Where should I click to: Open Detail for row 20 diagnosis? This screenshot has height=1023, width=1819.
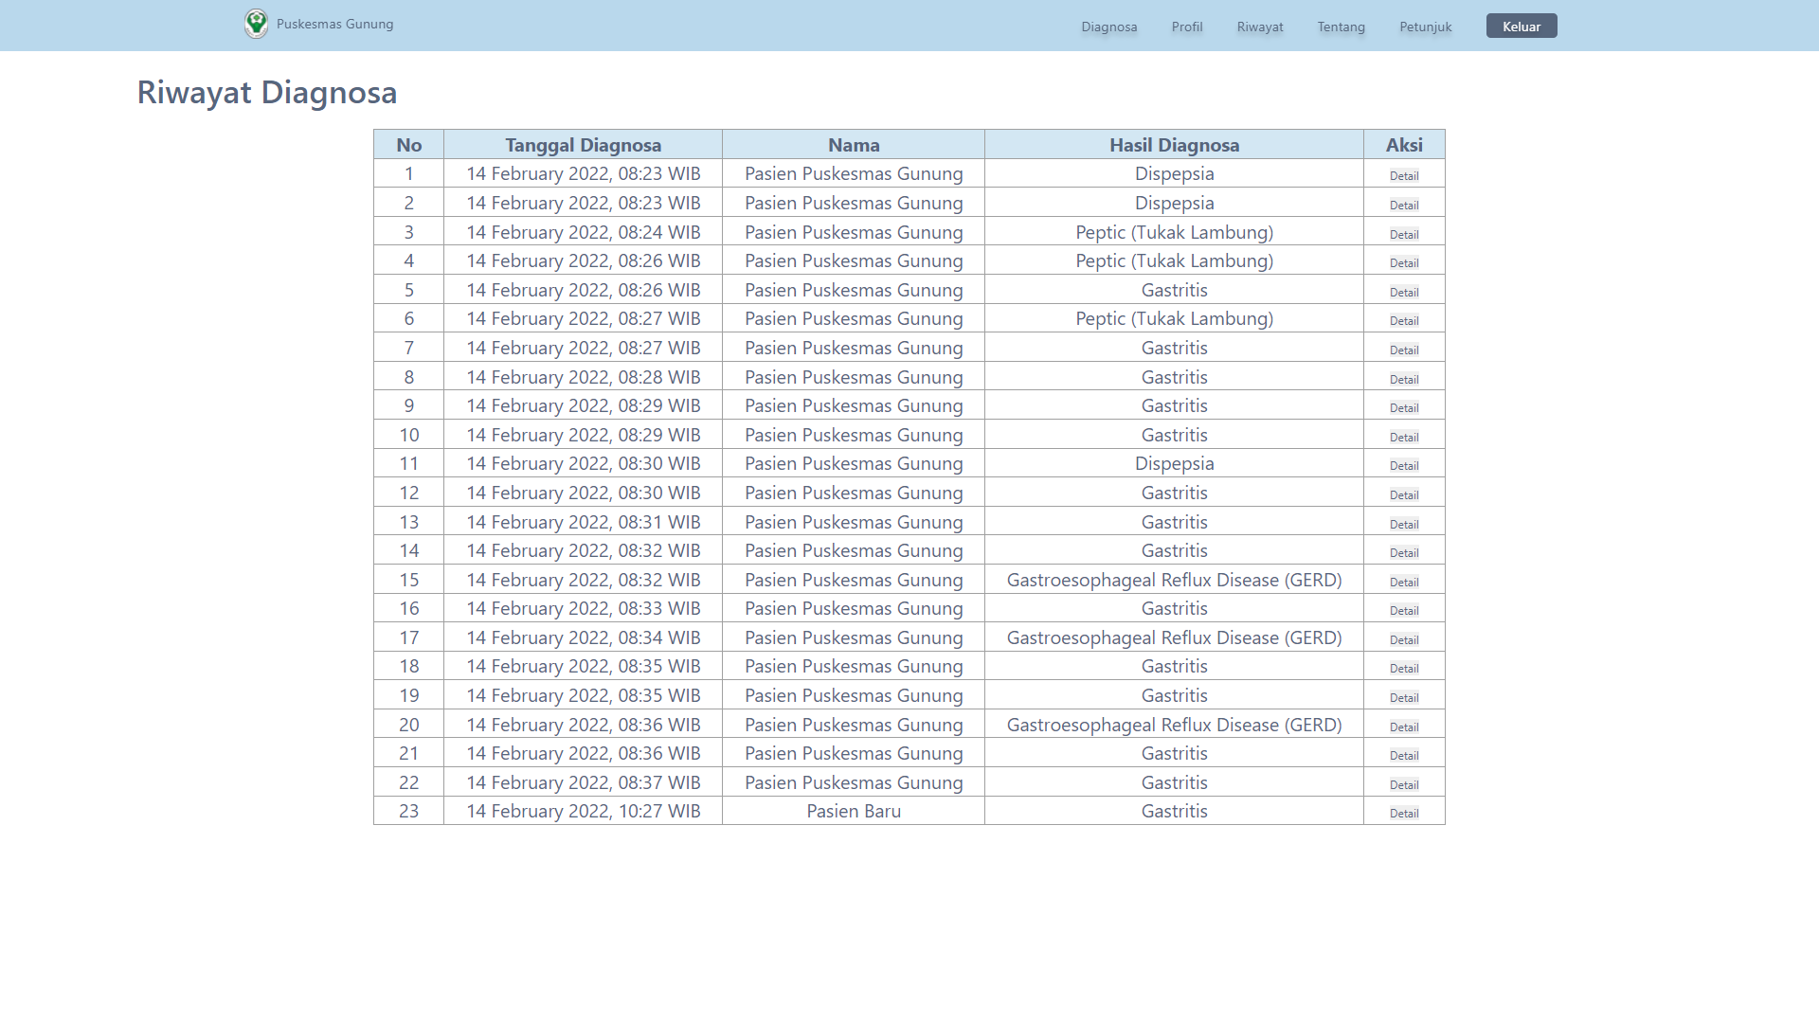pos(1403,727)
